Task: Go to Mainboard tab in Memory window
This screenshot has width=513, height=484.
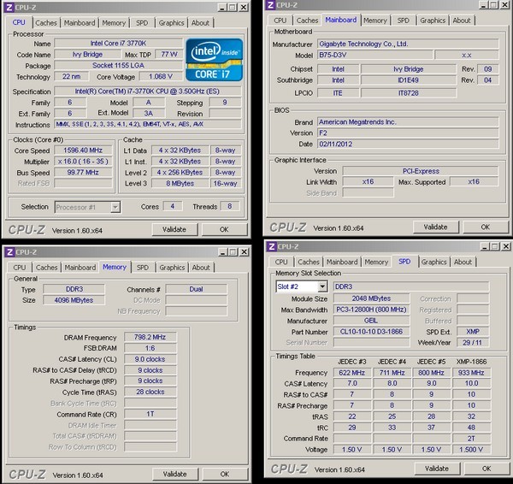Action: coord(80,268)
